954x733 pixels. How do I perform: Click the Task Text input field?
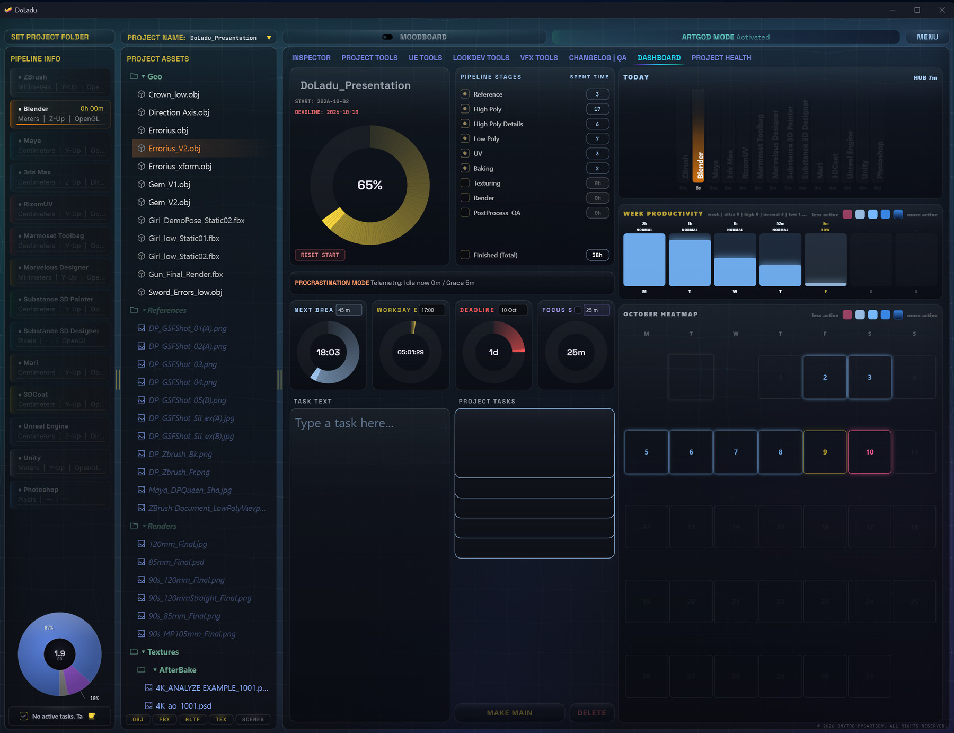tap(370, 565)
